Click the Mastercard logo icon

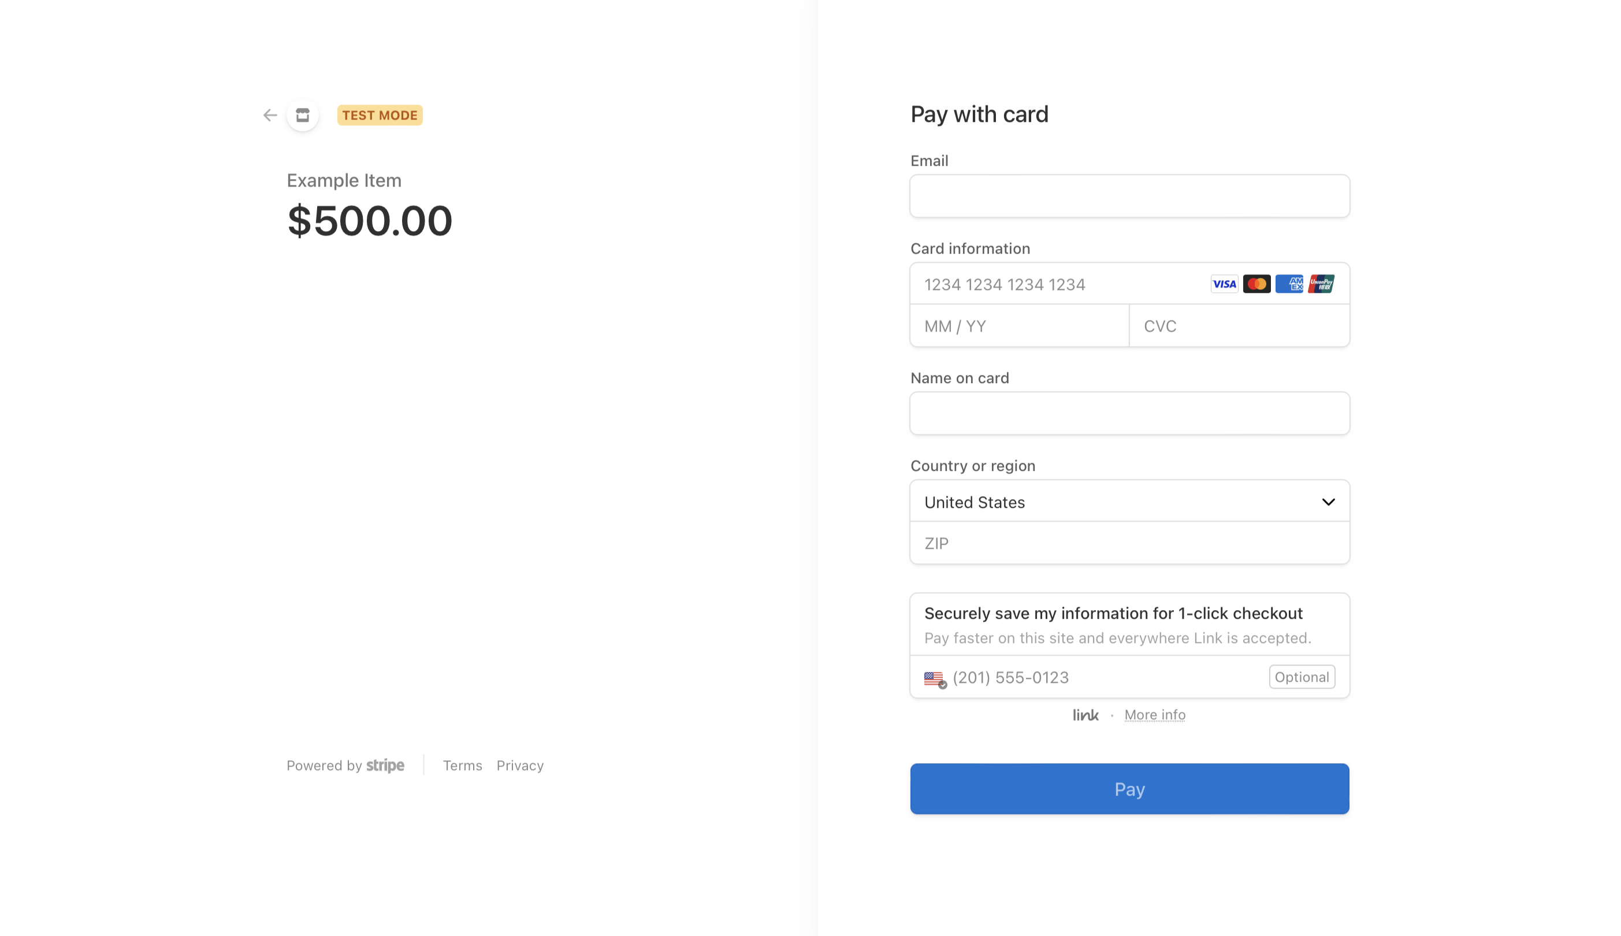coord(1256,284)
